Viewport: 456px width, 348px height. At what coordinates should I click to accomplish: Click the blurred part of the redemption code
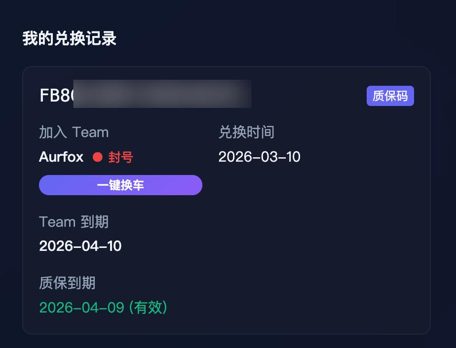click(163, 94)
